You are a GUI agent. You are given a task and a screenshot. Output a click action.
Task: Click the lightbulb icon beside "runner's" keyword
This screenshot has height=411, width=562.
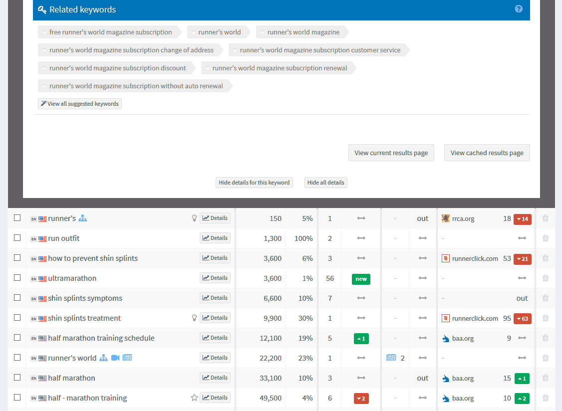[x=194, y=217]
